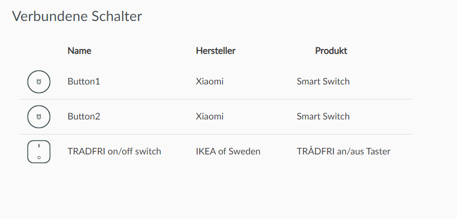Image resolution: width=457 pixels, height=219 pixels.
Task: Click the TRADFRI on/off switch icon
Action: 38,152
